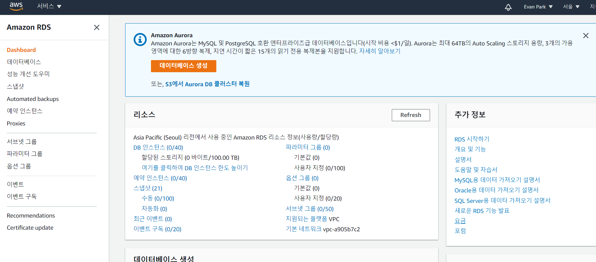Click 할당된 스토리지 (0 바이트/100.00 TB) text
Image resolution: width=596 pixels, height=262 pixels.
click(x=190, y=157)
